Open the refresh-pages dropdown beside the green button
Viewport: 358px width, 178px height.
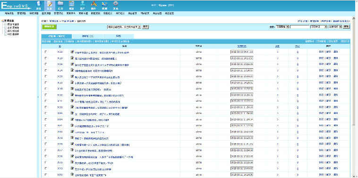pos(124,27)
